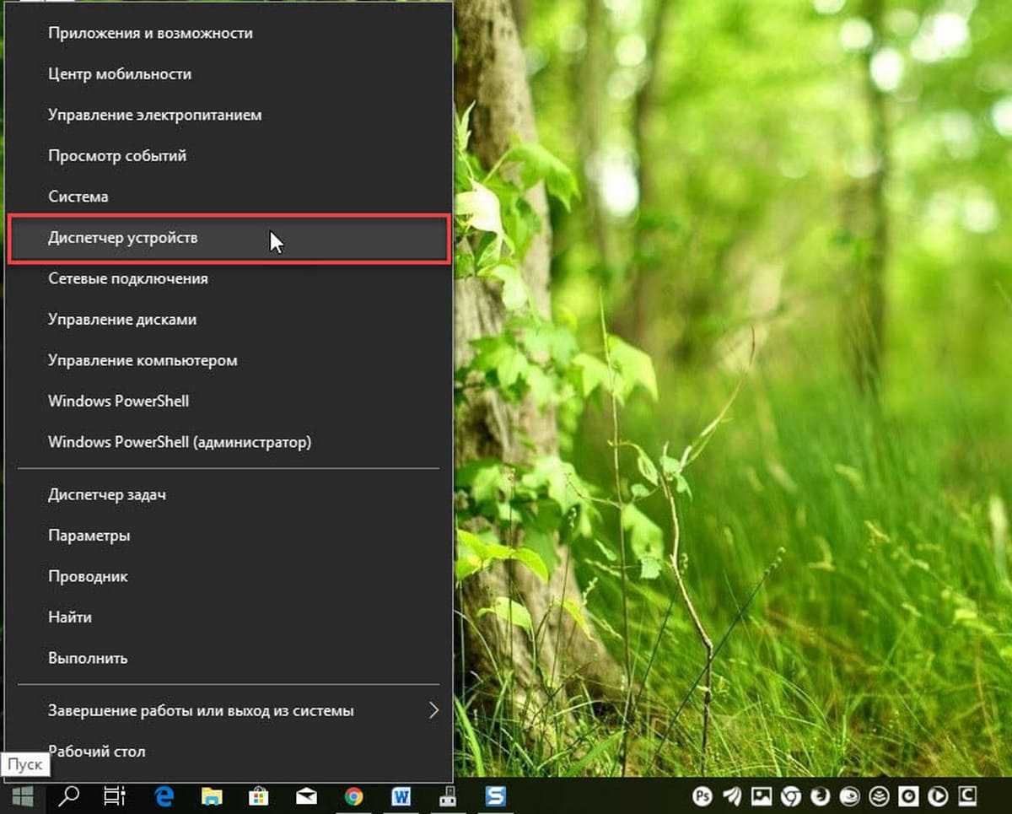Launch Диспетчер задач
The image size is (1012, 814).
coord(107,495)
